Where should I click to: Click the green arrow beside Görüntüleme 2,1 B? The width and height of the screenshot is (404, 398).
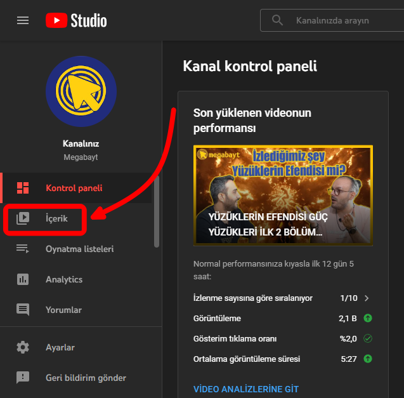click(x=368, y=318)
